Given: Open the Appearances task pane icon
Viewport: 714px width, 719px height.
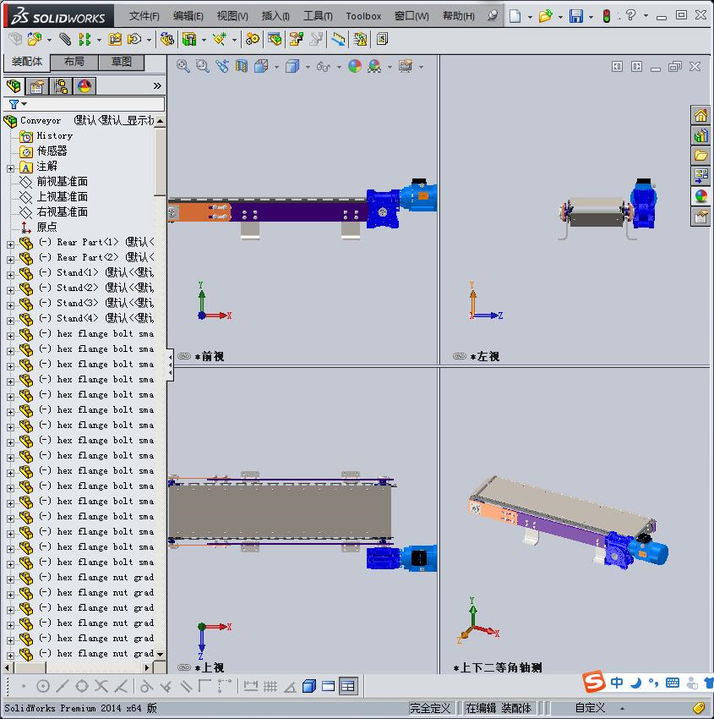Looking at the screenshot, I should tap(700, 196).
